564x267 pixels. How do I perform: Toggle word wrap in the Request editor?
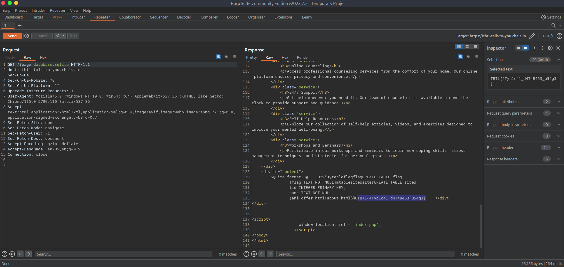pyautogui.click(x=218, y=57)
